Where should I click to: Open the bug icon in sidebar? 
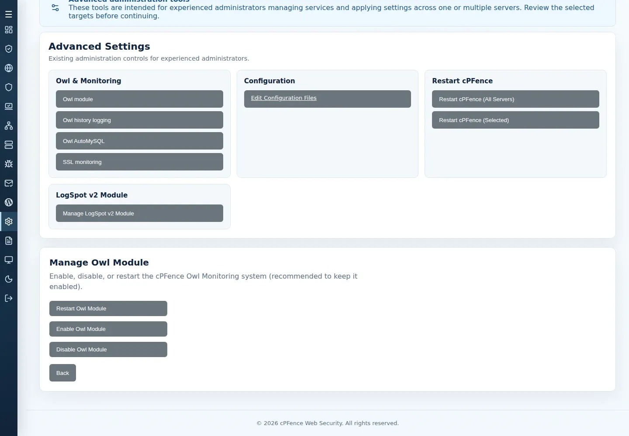pos(9,164)
